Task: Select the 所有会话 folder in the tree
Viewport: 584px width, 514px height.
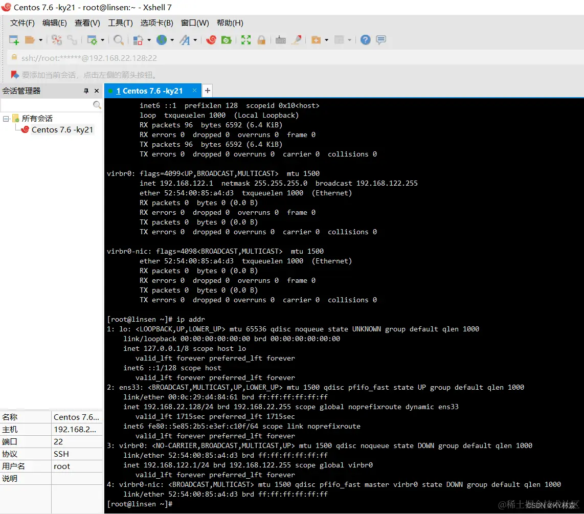Action: (x=37, y=119)
